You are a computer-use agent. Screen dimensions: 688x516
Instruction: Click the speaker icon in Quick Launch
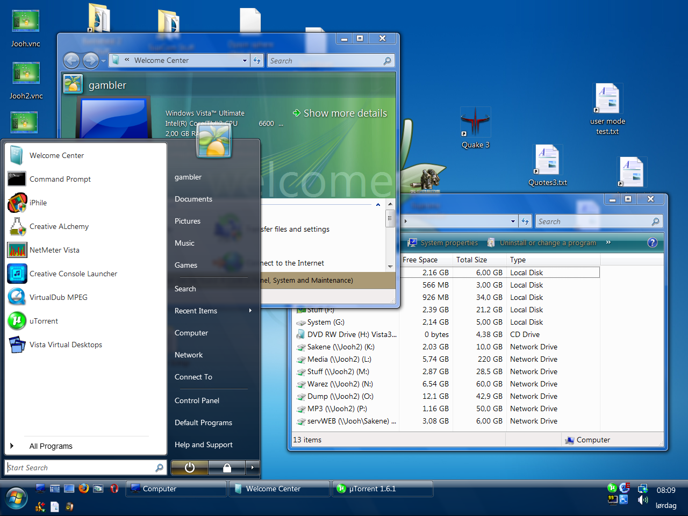[69, 506]
